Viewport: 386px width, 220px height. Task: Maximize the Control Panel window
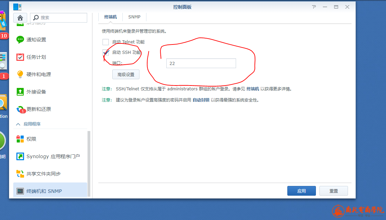[x=336, y=7]
